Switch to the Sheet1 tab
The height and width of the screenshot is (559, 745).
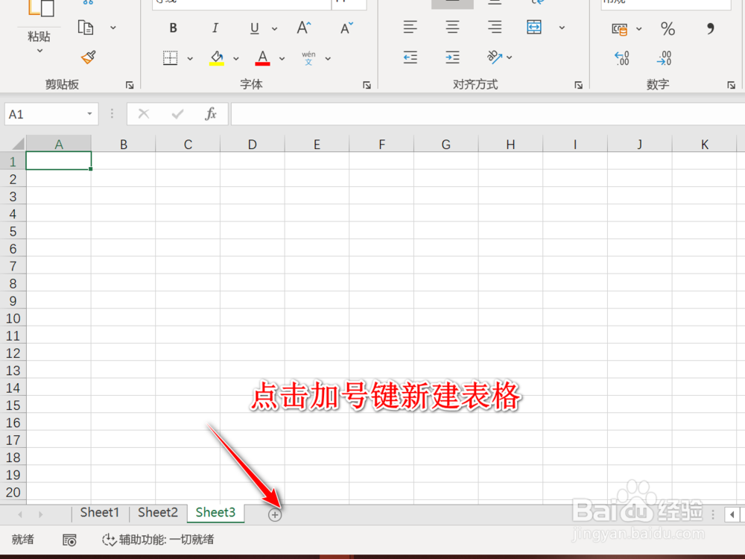(x=99, y=513)
